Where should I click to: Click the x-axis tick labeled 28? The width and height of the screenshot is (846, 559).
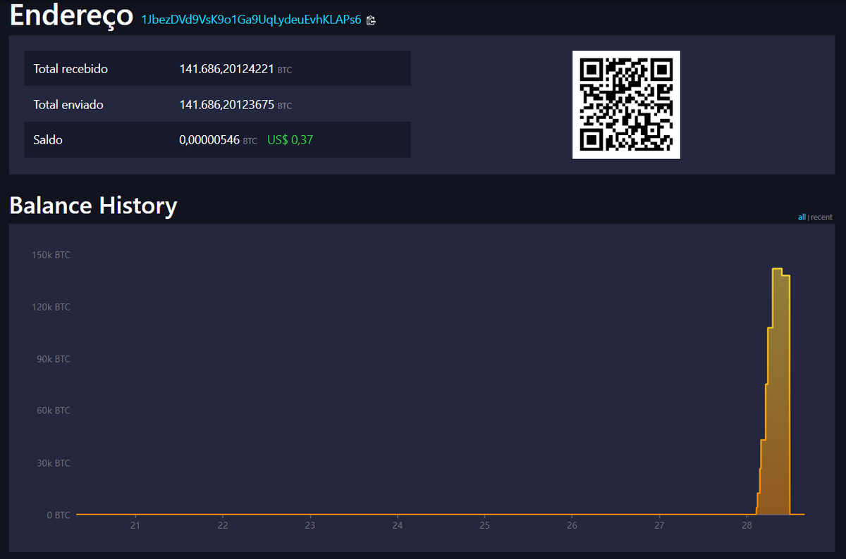[747, 525]
